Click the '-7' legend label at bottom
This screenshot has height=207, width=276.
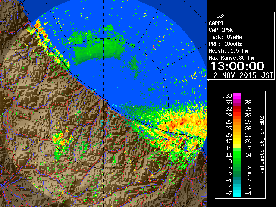[x=229, y=194]
